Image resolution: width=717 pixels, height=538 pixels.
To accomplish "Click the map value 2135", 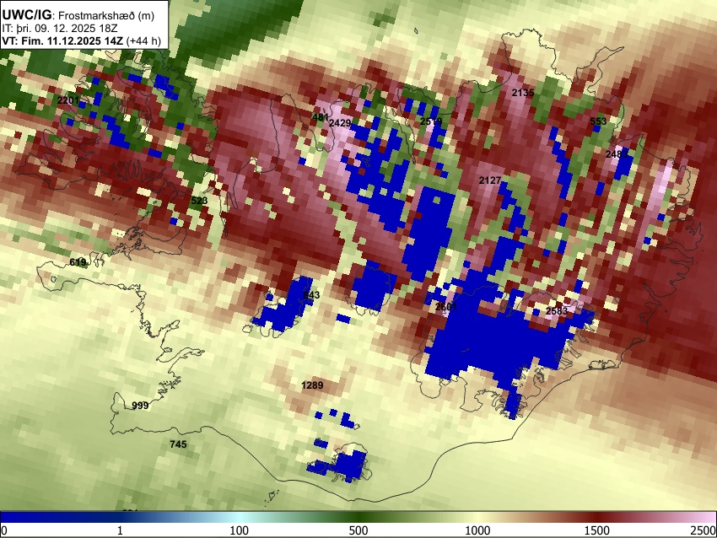I will [x=523, y=93].
